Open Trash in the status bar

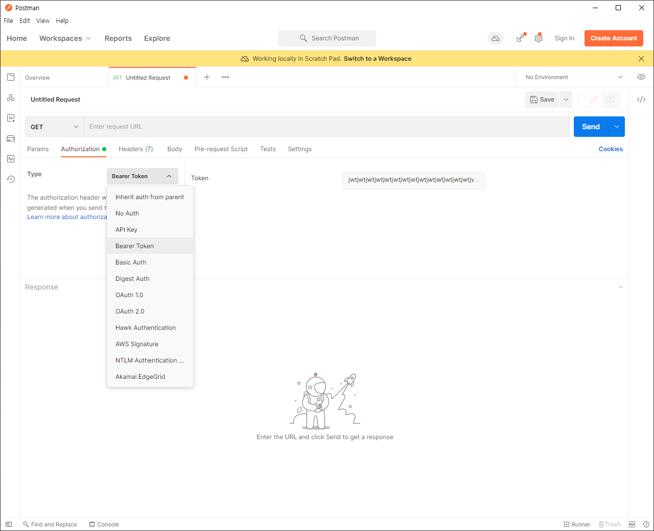610,524
